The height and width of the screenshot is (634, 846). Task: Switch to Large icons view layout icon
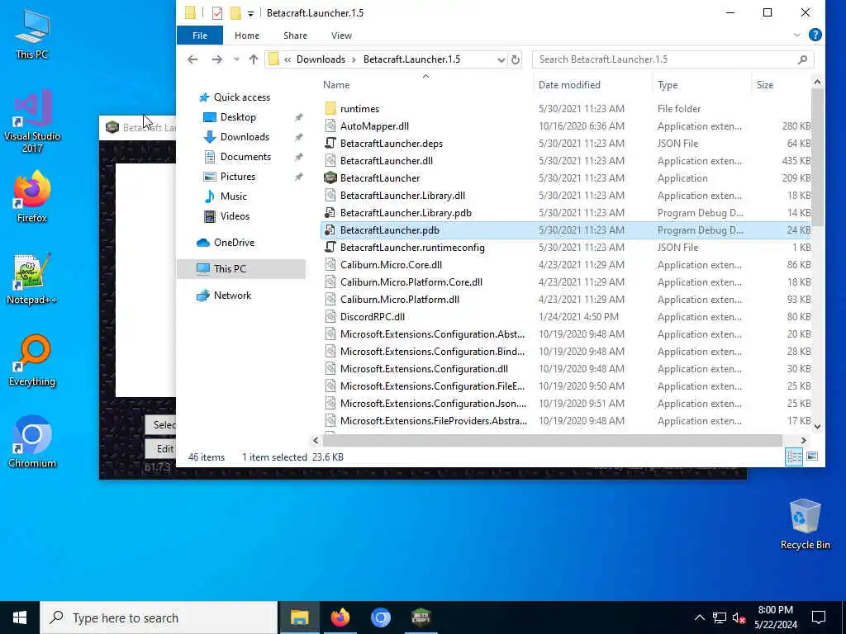(x=812, y=457)
